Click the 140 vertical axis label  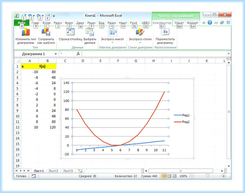(x=66, y=83)
